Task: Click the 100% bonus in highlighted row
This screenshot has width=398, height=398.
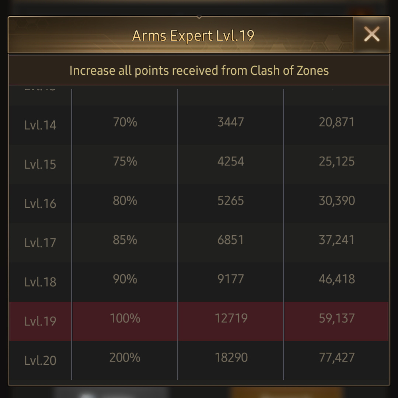Action: coord(125,318)
